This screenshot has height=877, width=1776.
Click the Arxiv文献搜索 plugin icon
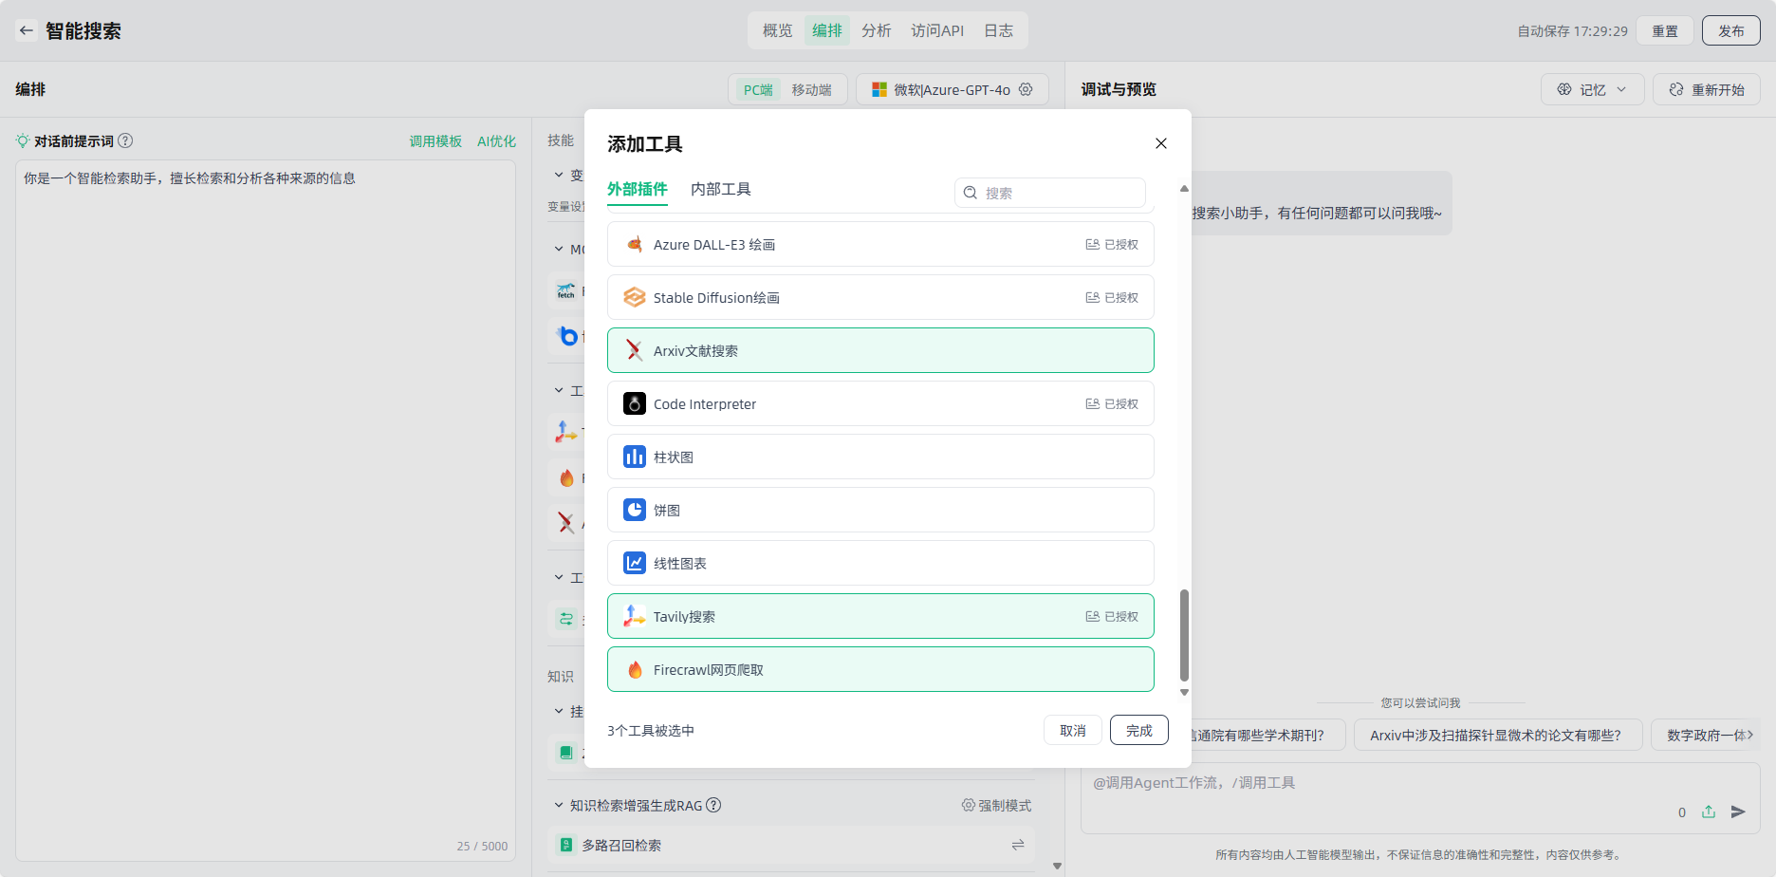pyautogui.click(x=635, y=350)
